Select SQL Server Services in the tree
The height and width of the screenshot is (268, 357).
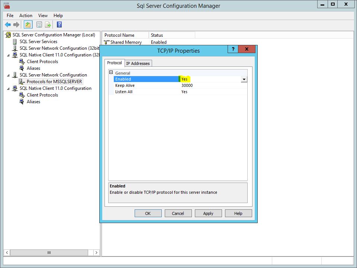coord(38,42)
